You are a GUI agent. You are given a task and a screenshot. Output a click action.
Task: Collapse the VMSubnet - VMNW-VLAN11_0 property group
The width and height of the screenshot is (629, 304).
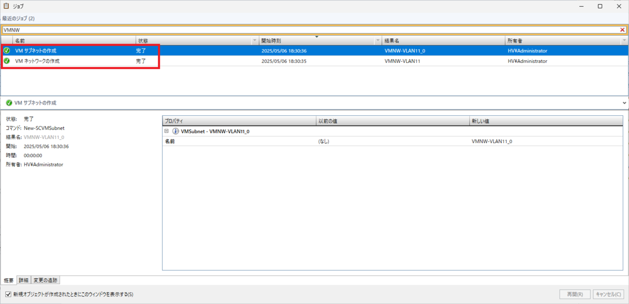[x=166, y=131]
